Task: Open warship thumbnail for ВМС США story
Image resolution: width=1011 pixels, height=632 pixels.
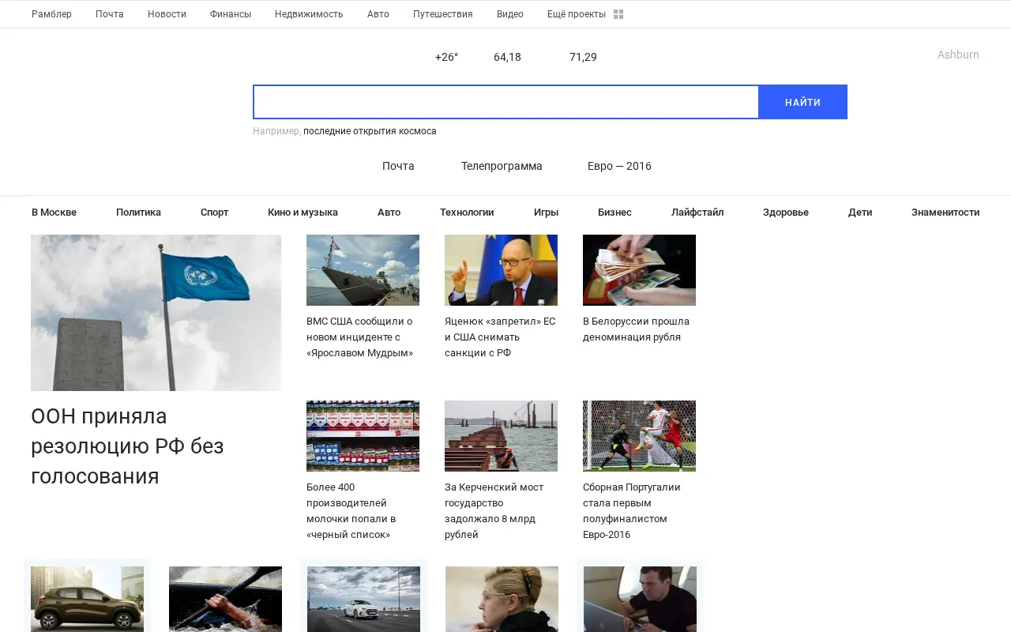Action: (363, 270)
